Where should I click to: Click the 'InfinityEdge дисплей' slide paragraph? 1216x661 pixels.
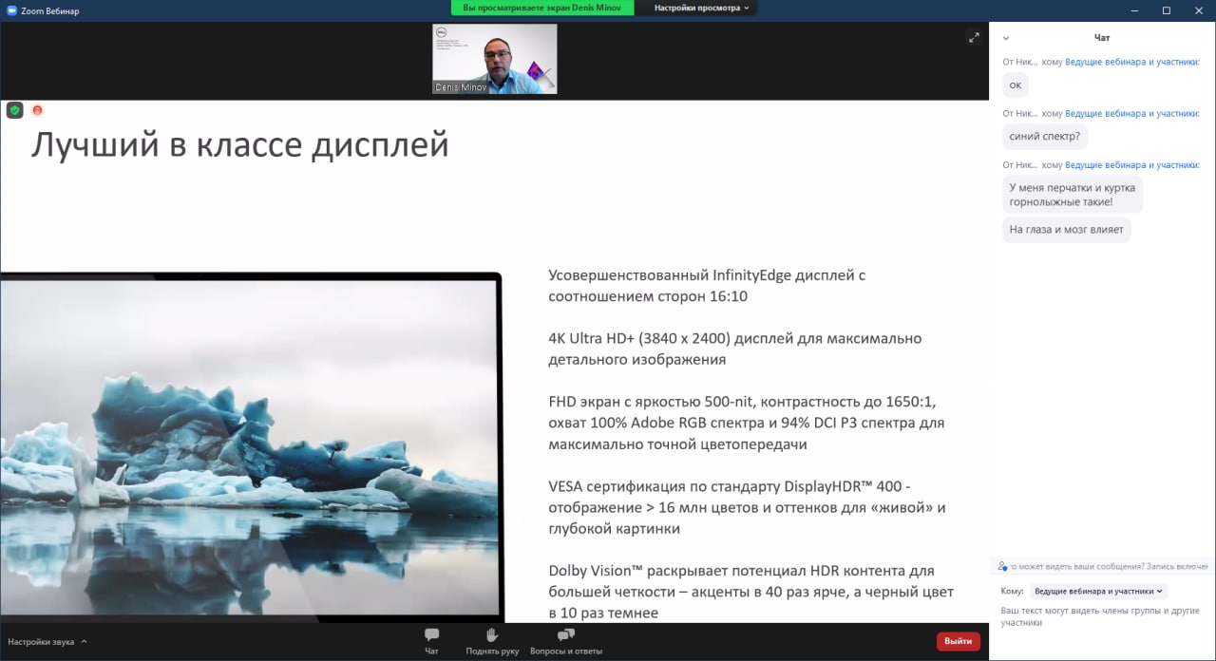click(707, 285)
